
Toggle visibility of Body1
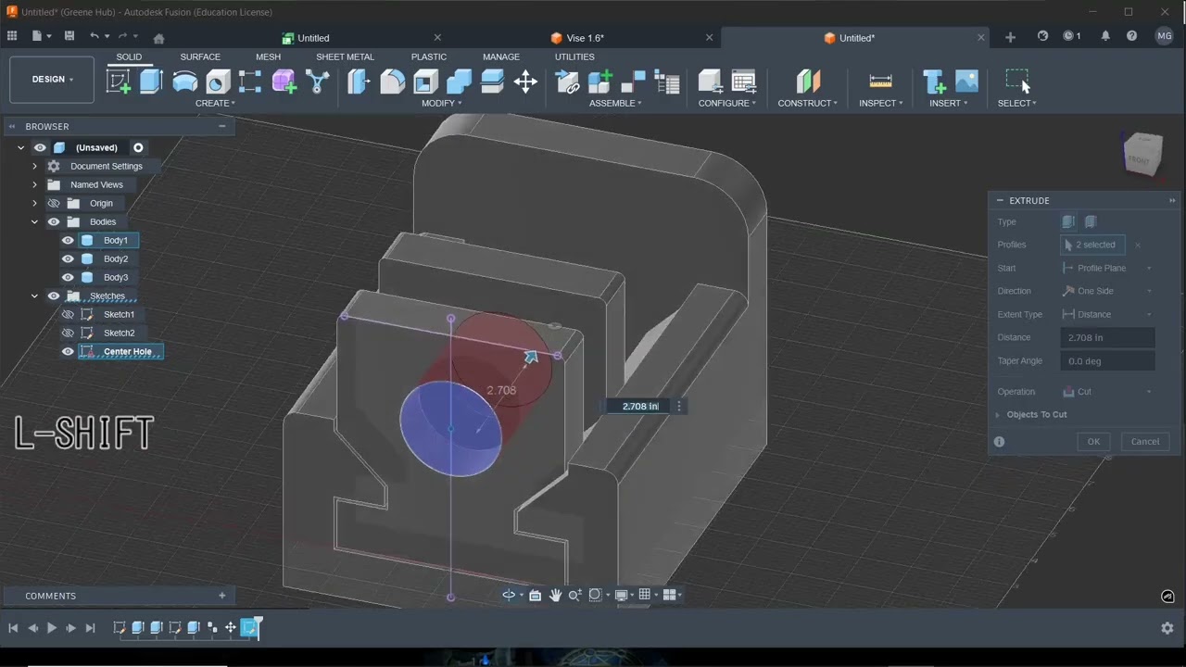(68, 240)
